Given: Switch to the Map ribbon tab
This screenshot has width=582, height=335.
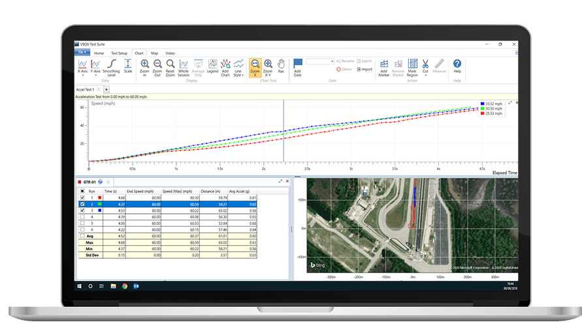Looking at the screenshot, I should [154, 53].
